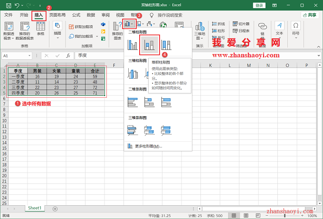Save the workbook with the Save icon

point(9,5)
